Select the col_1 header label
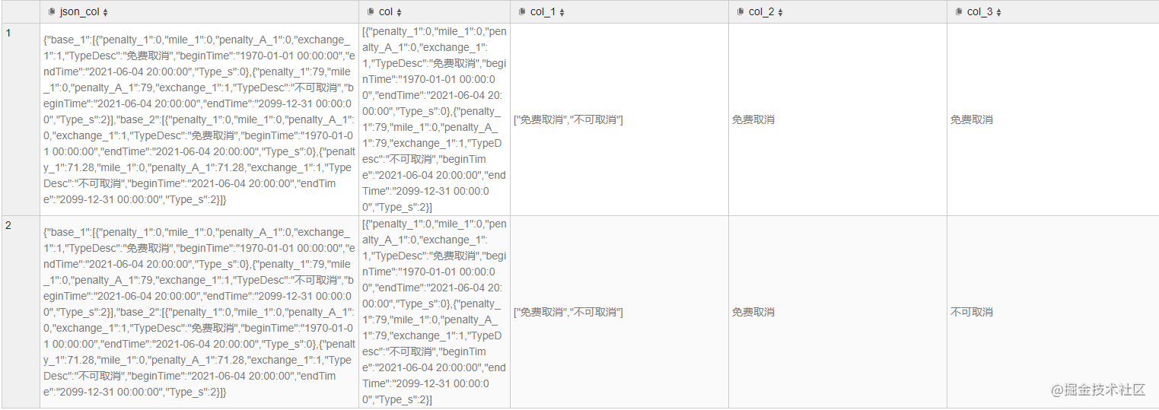 click(543, 12)
